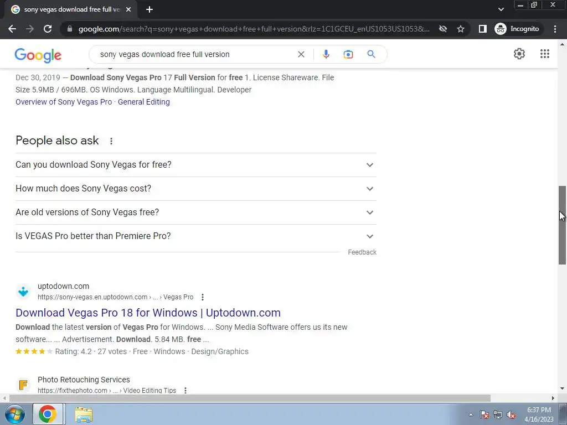Search by image with camera icon

pos(348,54)
